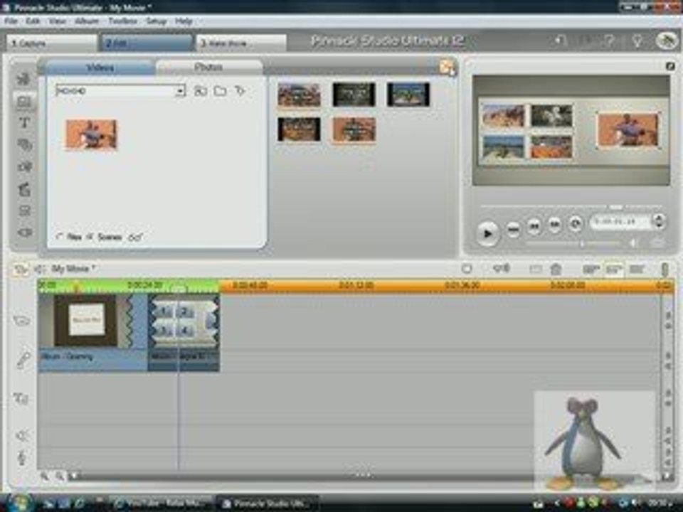Select the Photos album tab
The height and width of the screenshot is (512, 683).
tap(208, 67)
